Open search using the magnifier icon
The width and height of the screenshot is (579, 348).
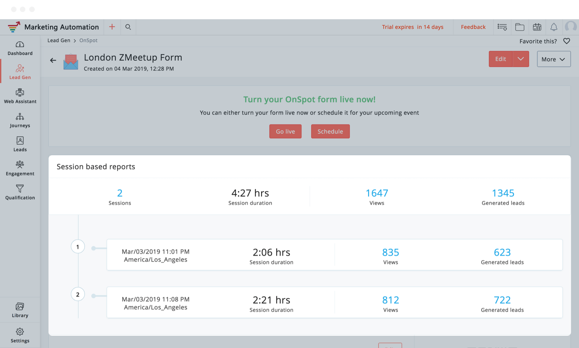pos(128,27)
